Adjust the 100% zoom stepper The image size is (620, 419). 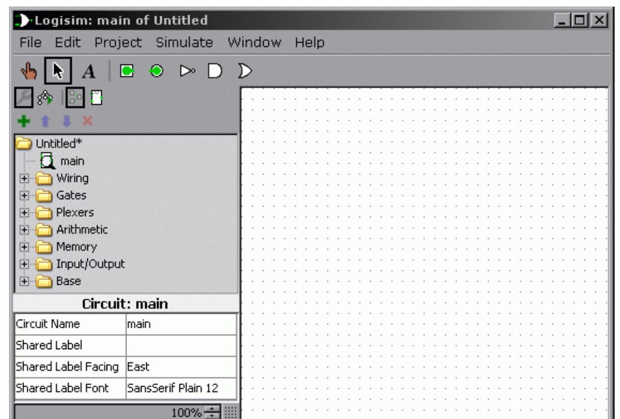click(212, 412)
